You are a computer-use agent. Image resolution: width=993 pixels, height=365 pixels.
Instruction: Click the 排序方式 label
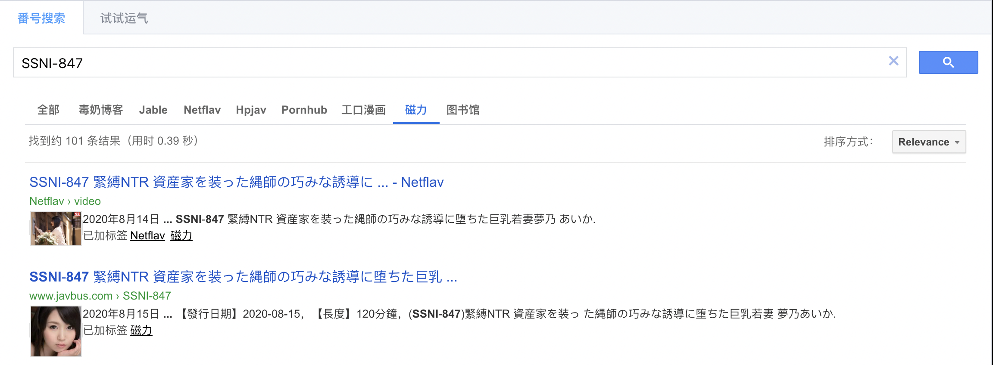(x=848, y=142)
